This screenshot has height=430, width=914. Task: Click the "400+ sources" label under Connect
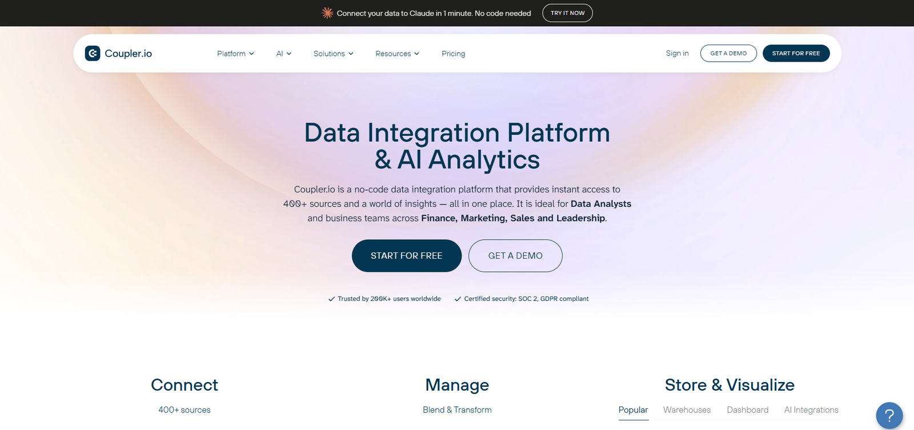point(185,410)
